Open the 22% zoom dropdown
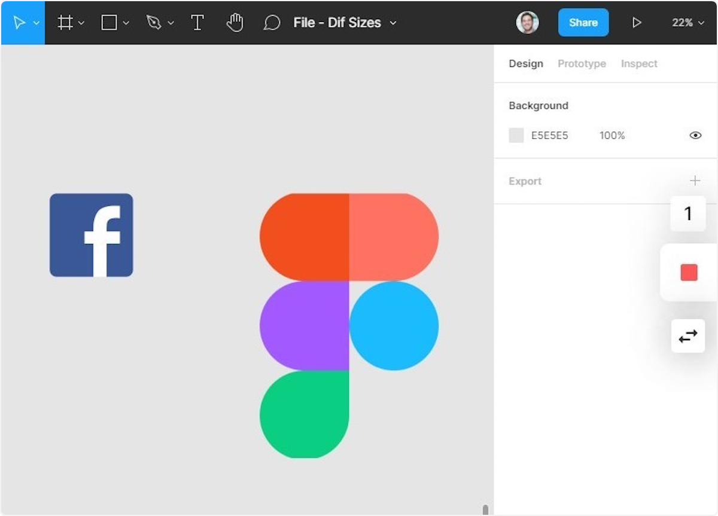Viewport: 718px width, 516px height. [688, 23]
